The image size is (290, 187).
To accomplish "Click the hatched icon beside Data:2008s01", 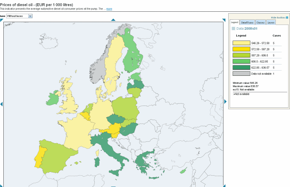I will point(233,28).
